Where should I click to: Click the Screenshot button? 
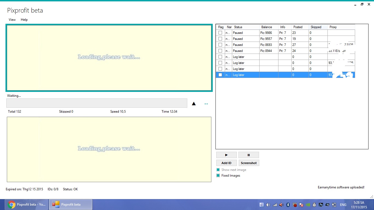pyautogui.click(x=249, y=163)
